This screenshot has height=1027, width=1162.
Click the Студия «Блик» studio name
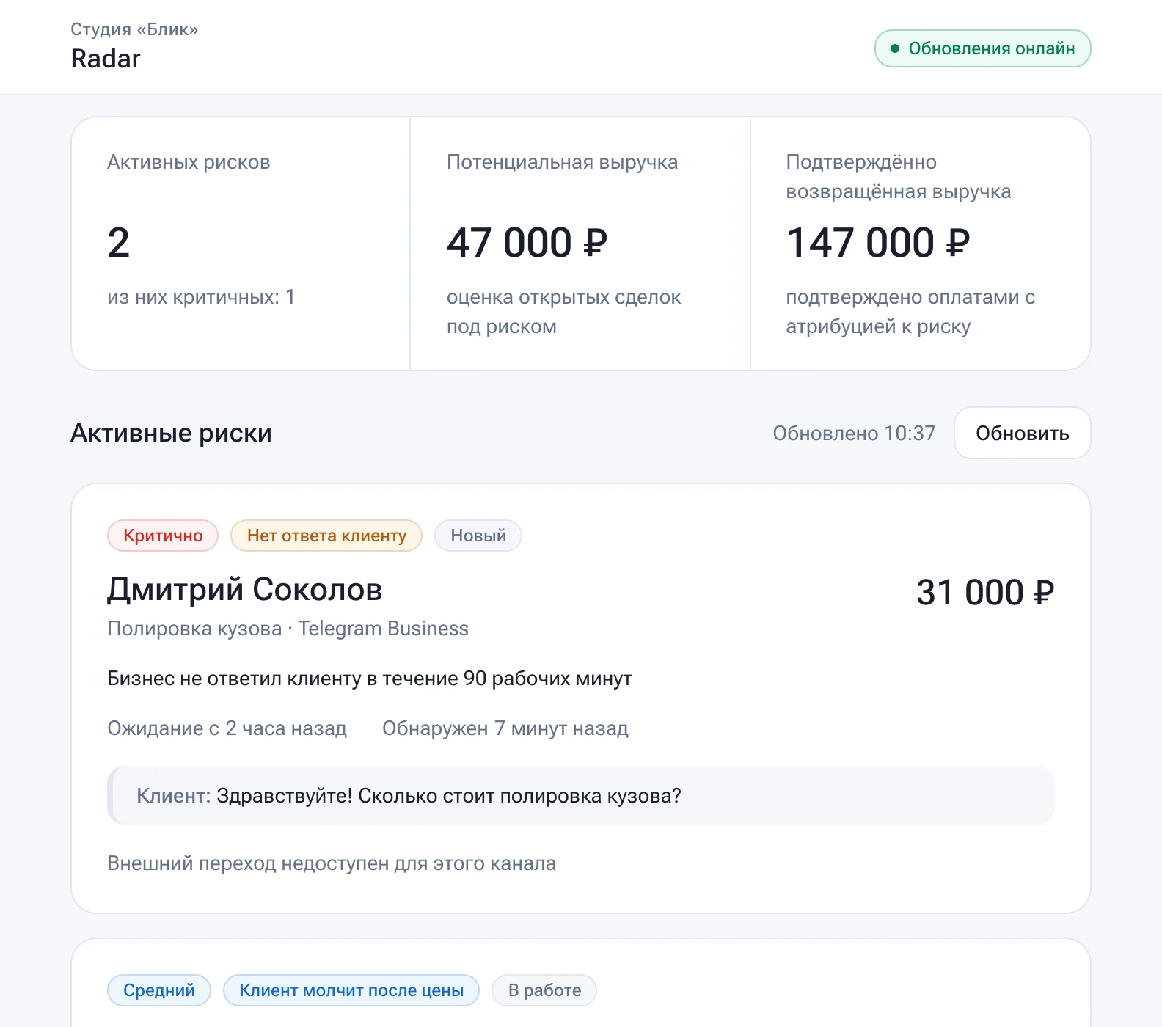point(134,29)
